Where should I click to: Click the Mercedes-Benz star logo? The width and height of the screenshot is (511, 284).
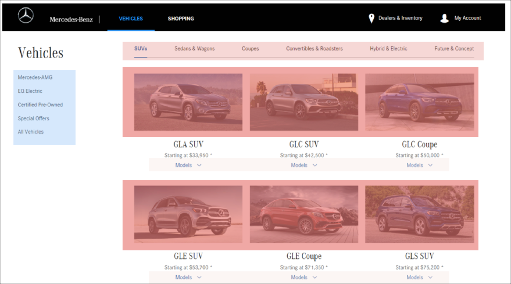(26, 15)
